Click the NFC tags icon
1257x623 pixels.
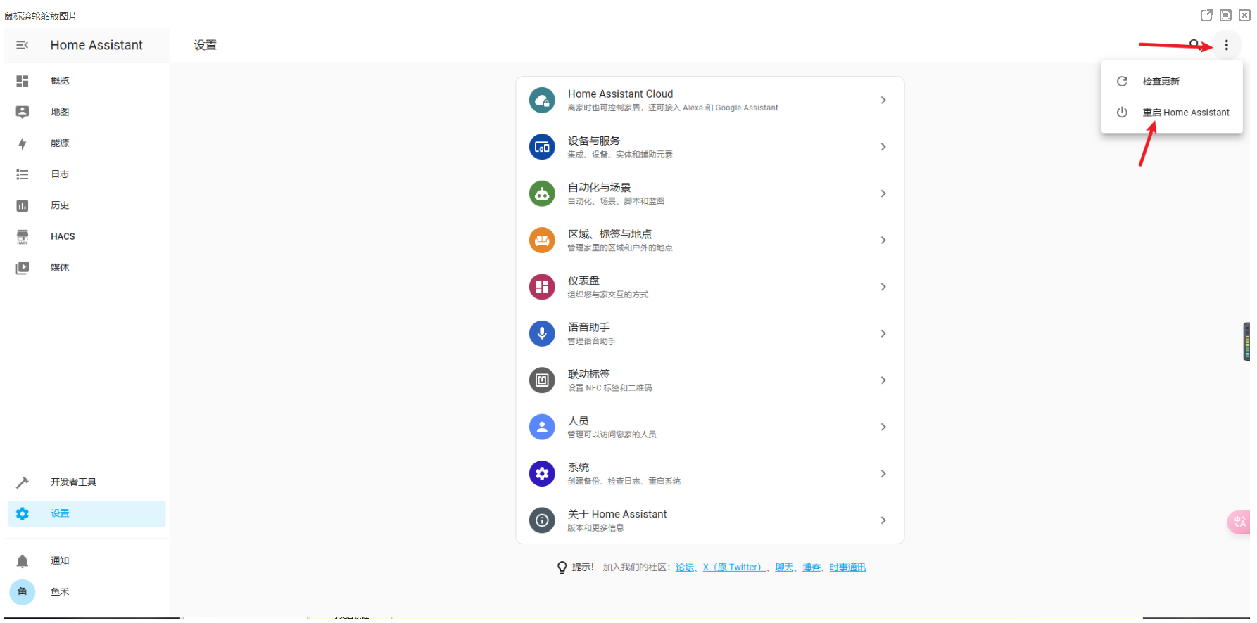click(542, 380)
